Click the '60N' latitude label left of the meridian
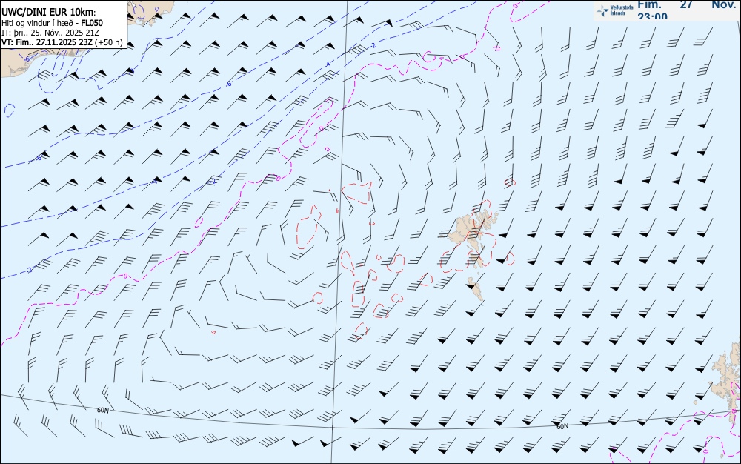The height and width of the screenshot is (464, 741). 102,411
